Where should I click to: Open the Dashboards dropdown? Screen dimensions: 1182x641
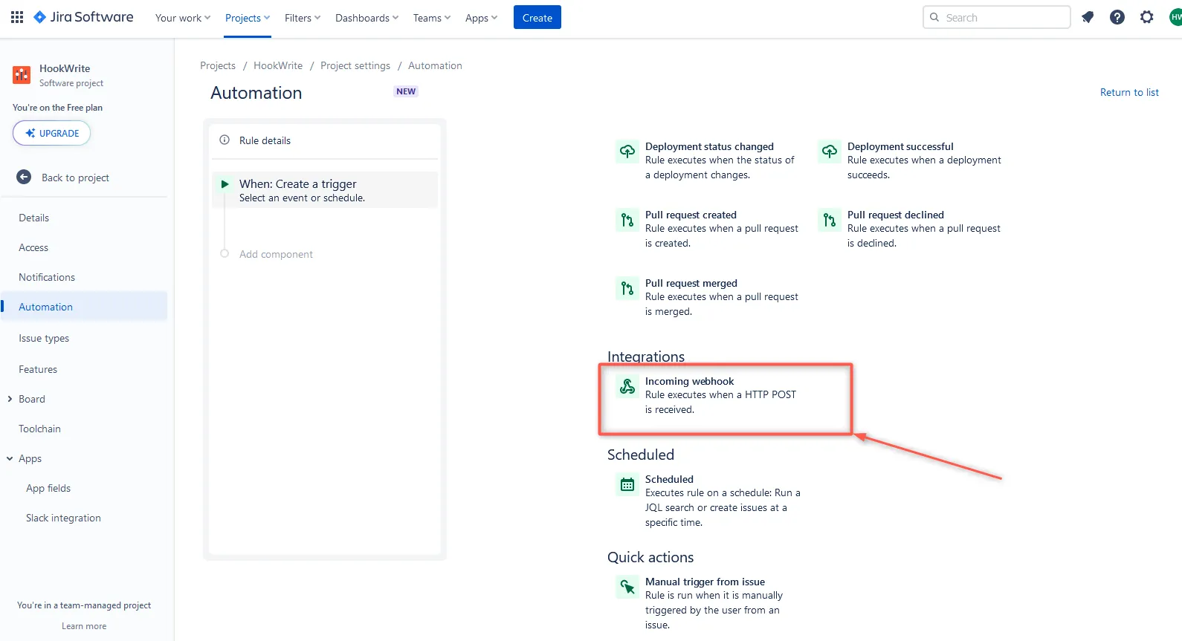click(366, 18)
